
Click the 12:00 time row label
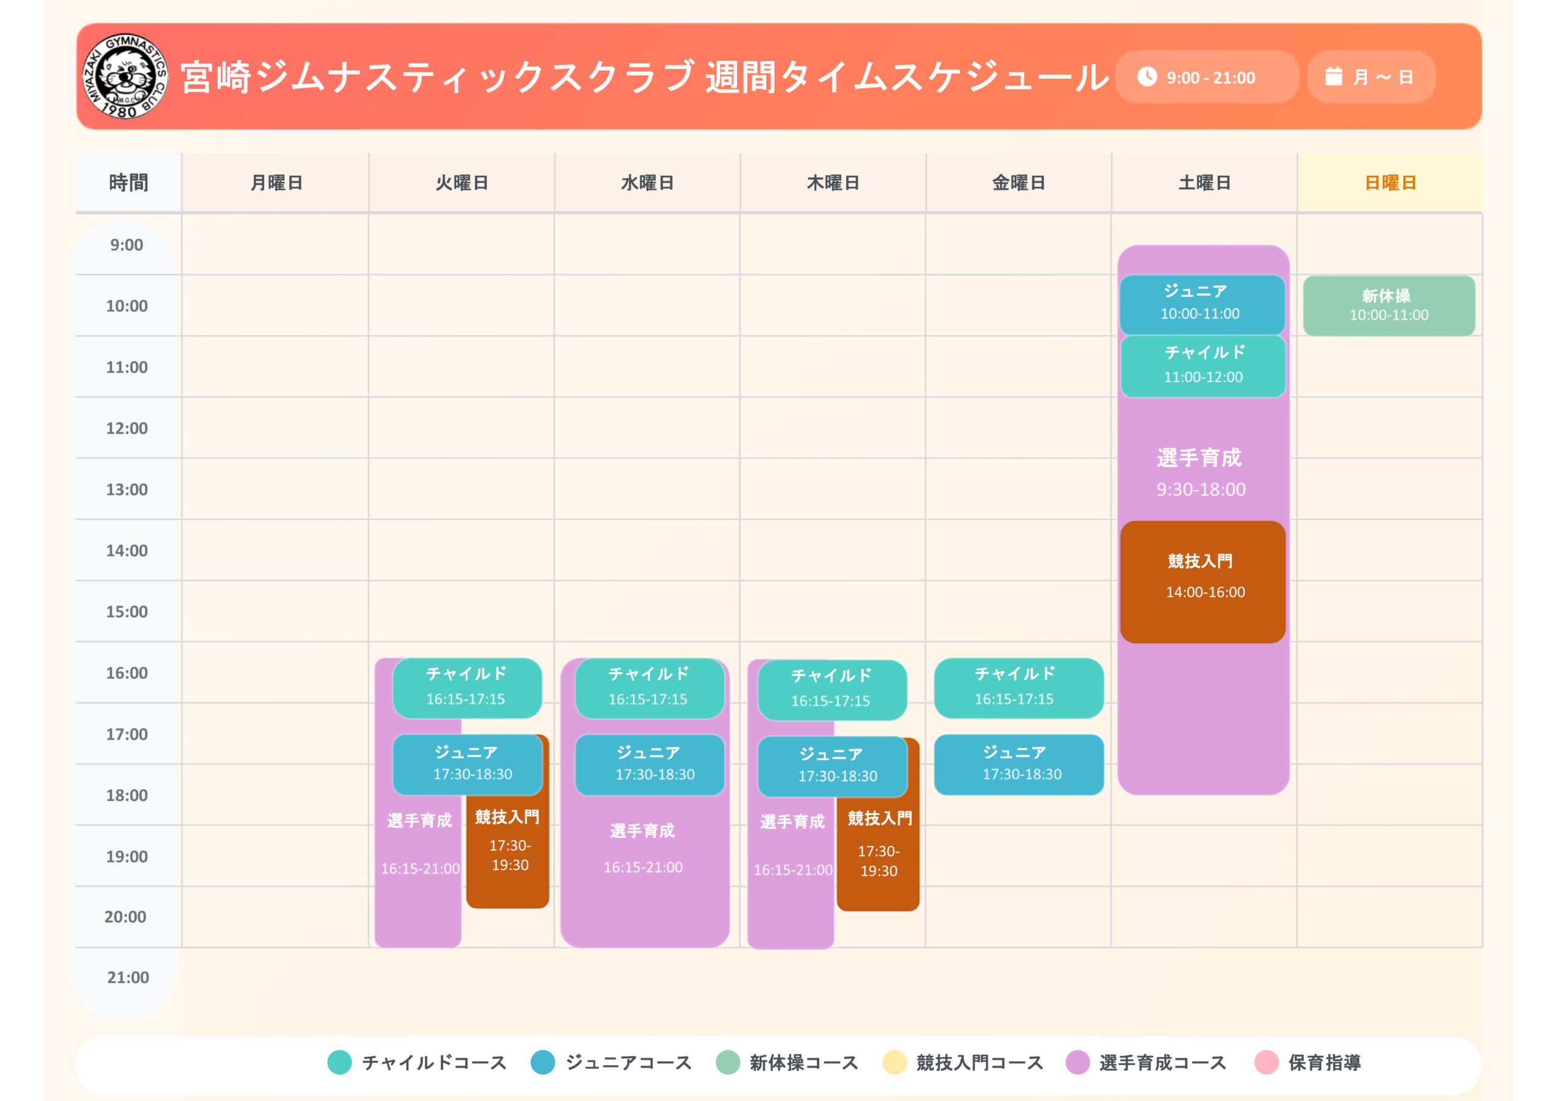pyautogui.click(x=127, y=428)
